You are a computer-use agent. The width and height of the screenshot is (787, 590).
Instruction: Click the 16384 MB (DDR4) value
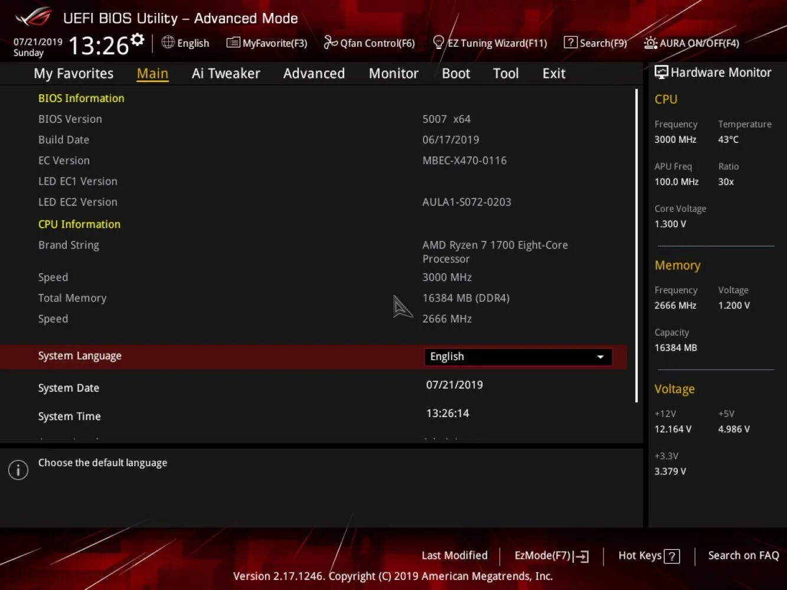tap(466, 298)
